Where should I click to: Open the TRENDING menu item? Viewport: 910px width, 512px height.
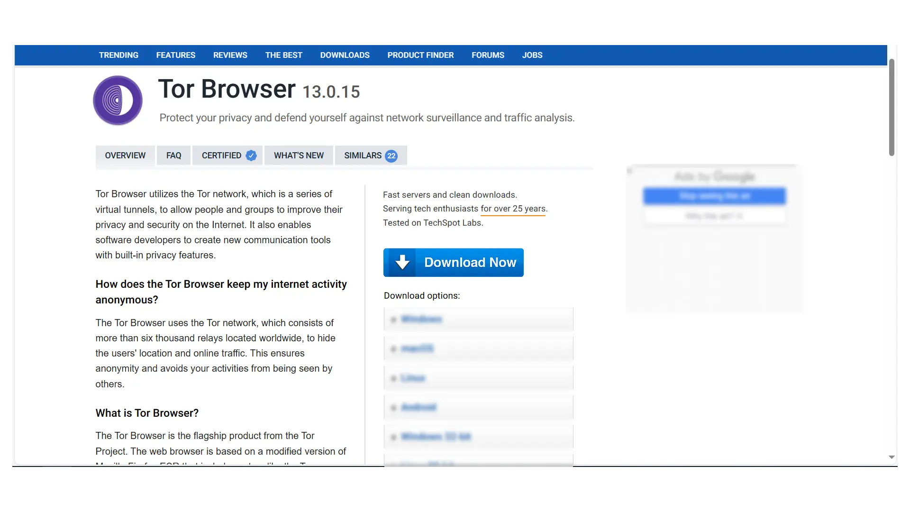118,55
